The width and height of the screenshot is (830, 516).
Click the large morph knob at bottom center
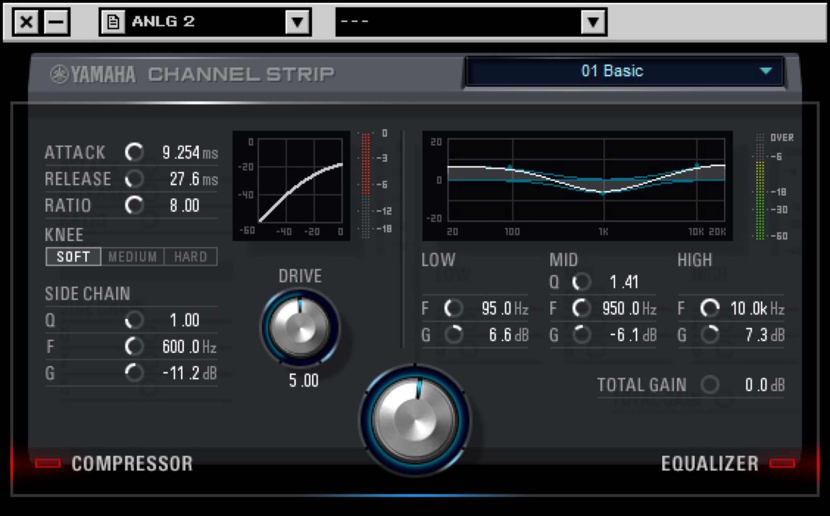point(415,420)
